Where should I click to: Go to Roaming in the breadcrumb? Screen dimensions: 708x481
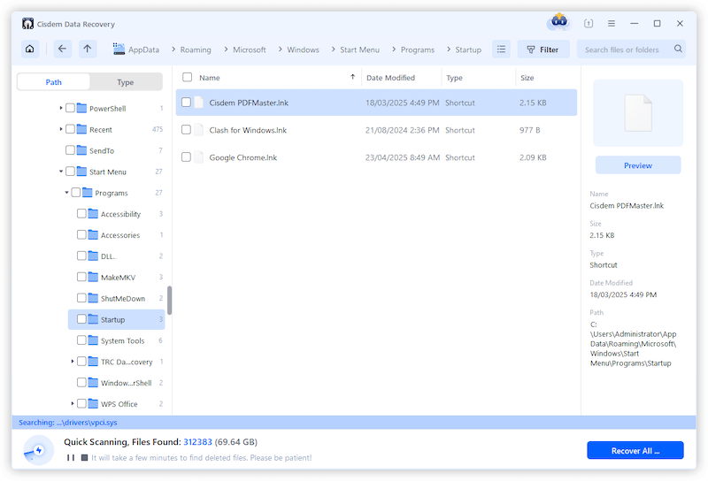(x=196, y=50)
